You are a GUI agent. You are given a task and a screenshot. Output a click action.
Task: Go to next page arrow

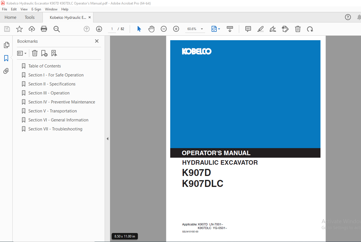click(99, 29)
